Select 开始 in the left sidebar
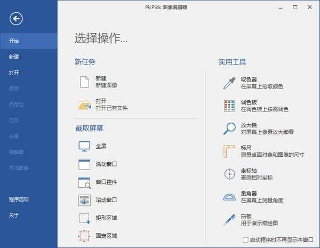The image size is (320, 248). (x=14, y=41)
